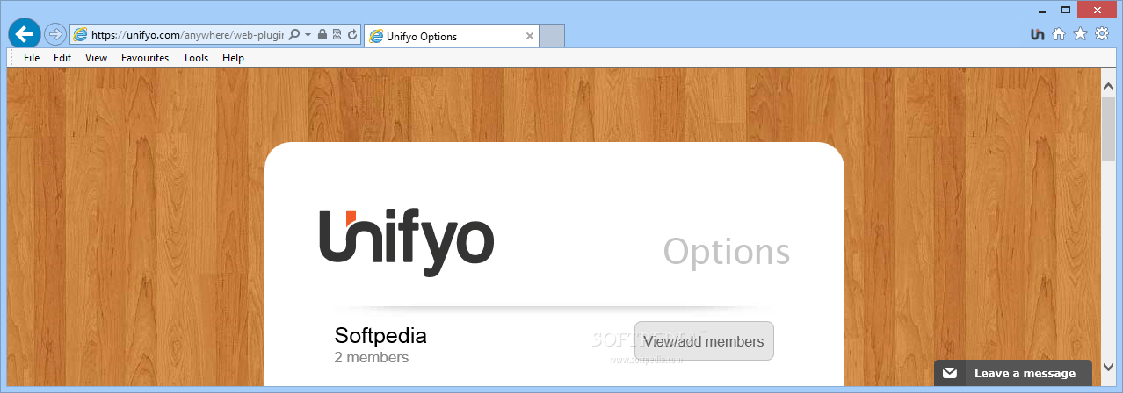Click the scrollbar down arrow
The image size is (1123, 393).
pyautogui.click(x=1108, y=369)
